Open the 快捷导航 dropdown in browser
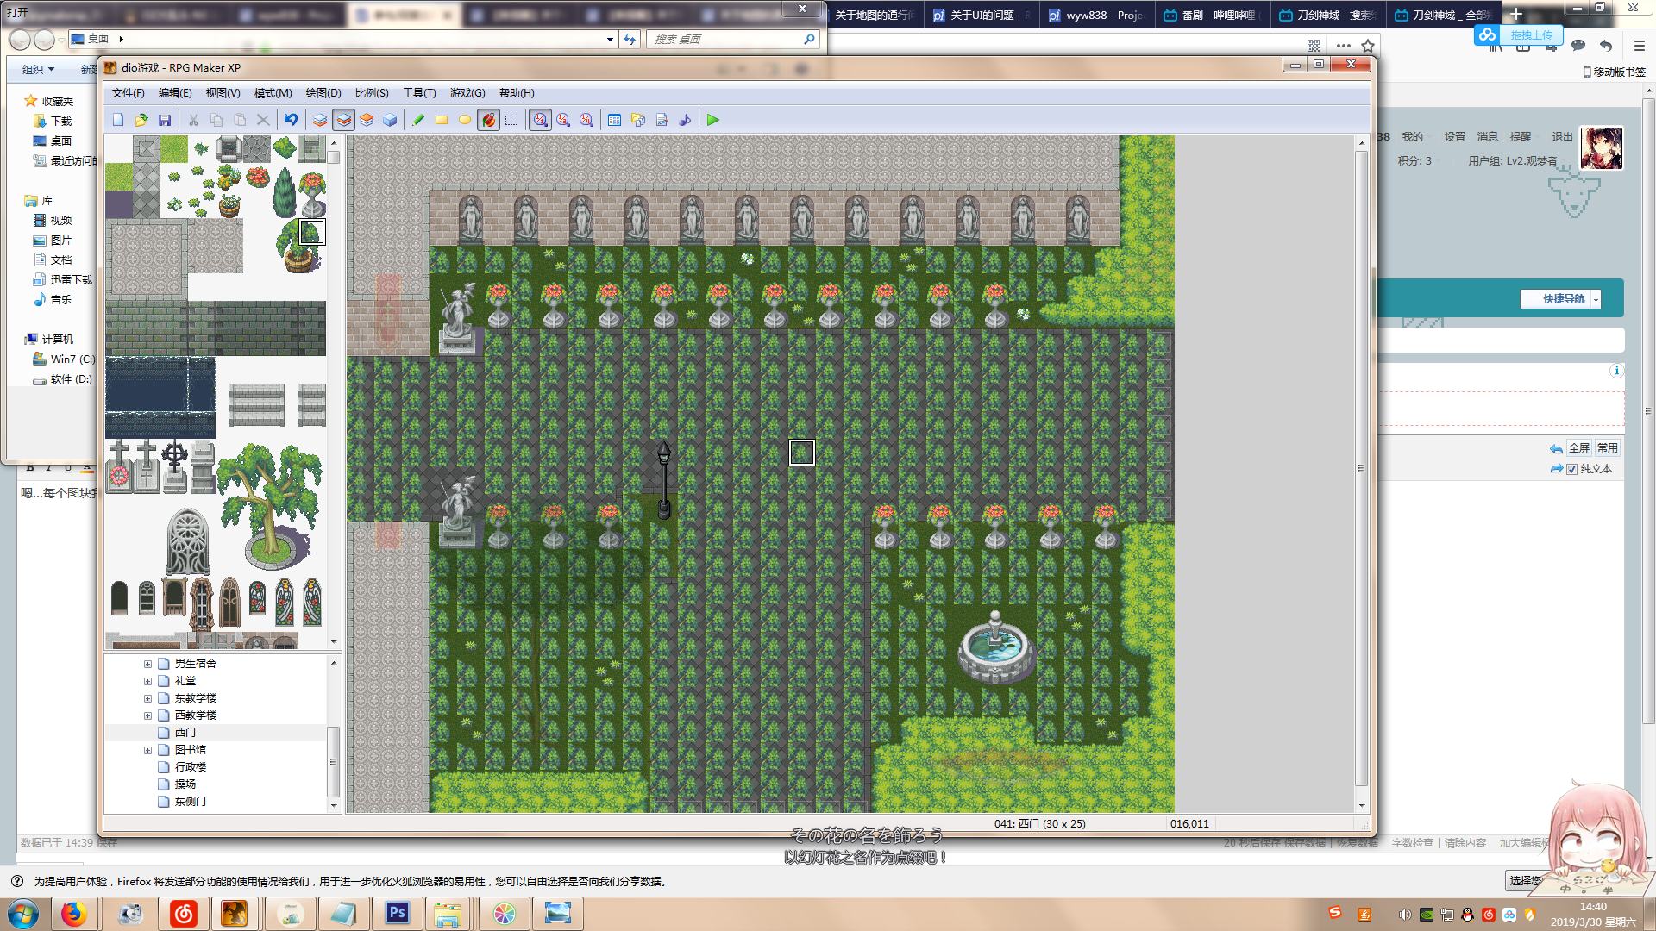 (x=1560, y=299)
